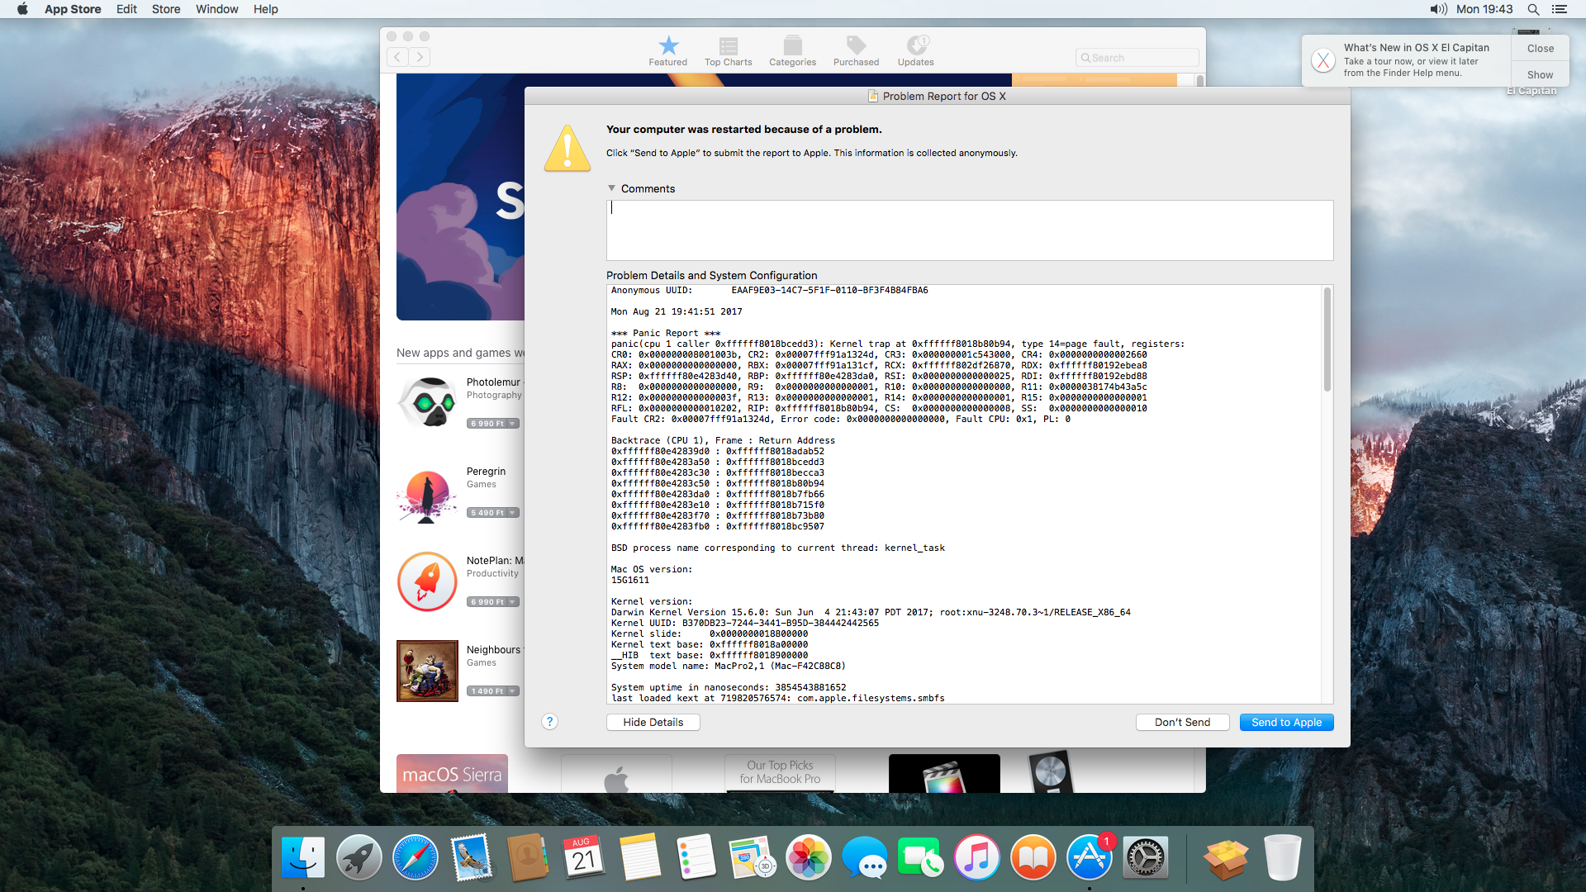Open Mail from the Dock
Image resolution: width=1586 pixels, height=892 pixels.
point(472,857)
